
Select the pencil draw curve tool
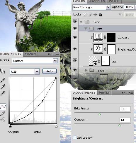tap(3, 114)
